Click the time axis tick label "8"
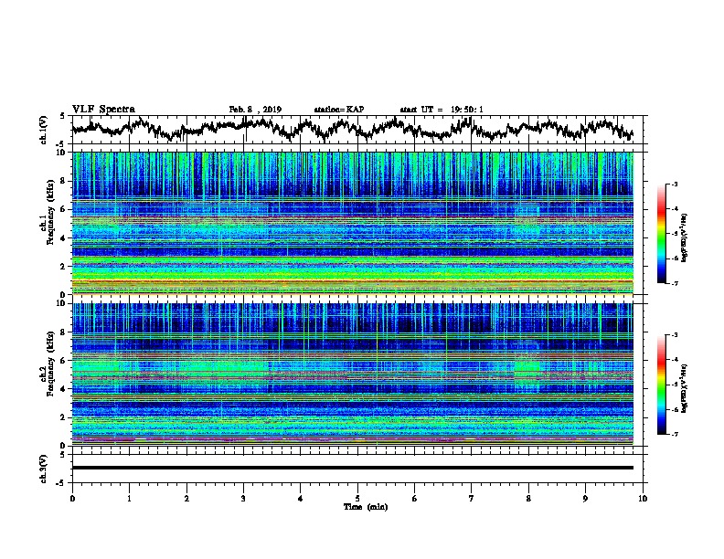 [x=528, y=499]
